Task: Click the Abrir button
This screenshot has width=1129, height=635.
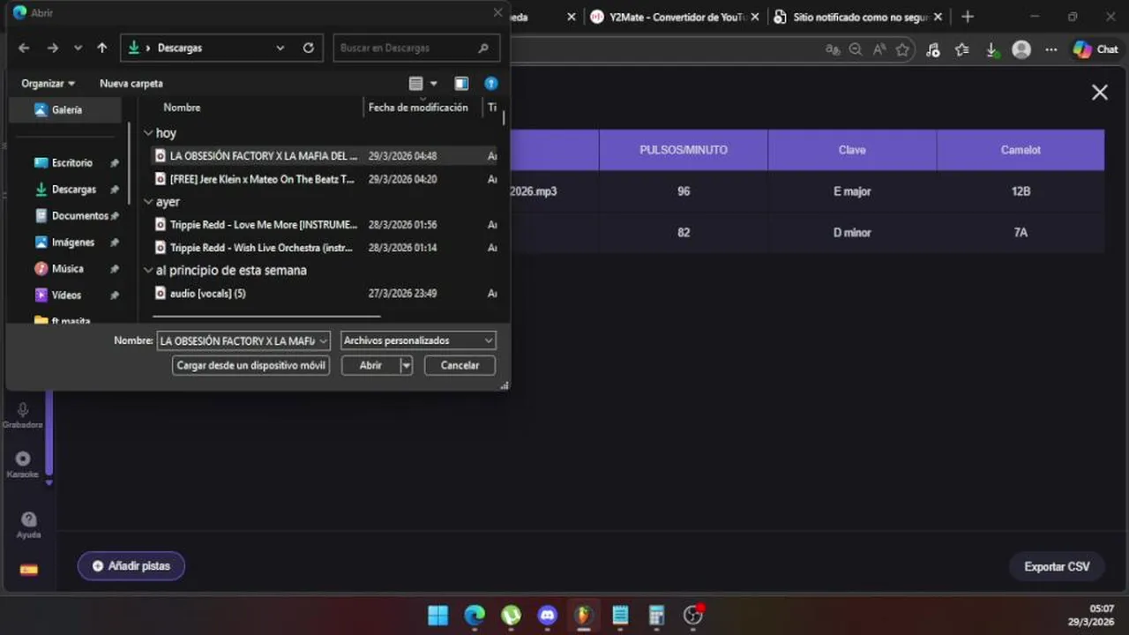Action: [370, 365]
